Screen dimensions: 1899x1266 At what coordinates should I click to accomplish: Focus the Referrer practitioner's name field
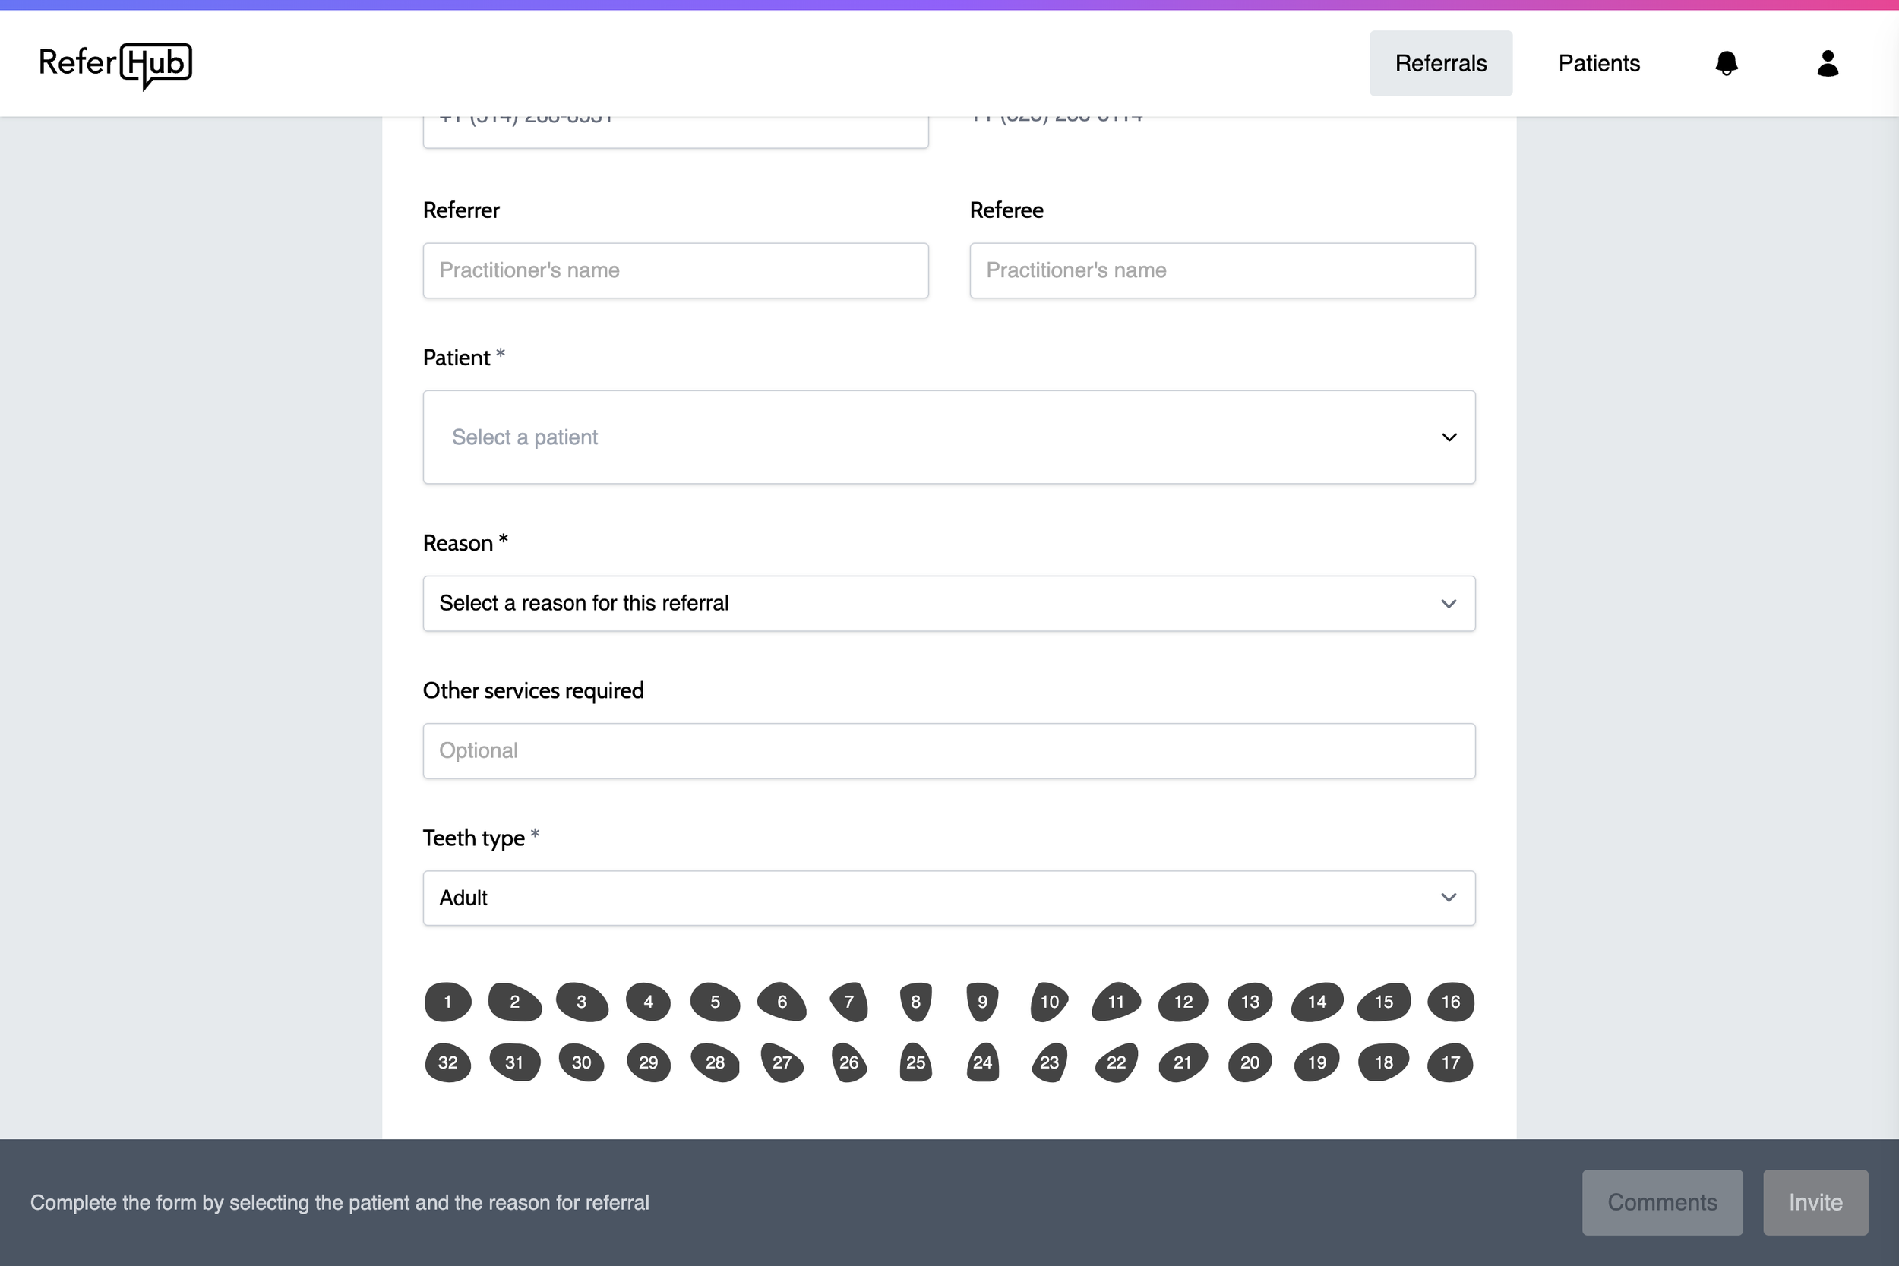click(676, 271)
